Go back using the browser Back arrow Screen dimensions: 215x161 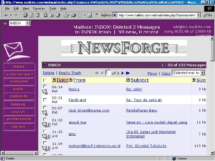pos(6,15)
